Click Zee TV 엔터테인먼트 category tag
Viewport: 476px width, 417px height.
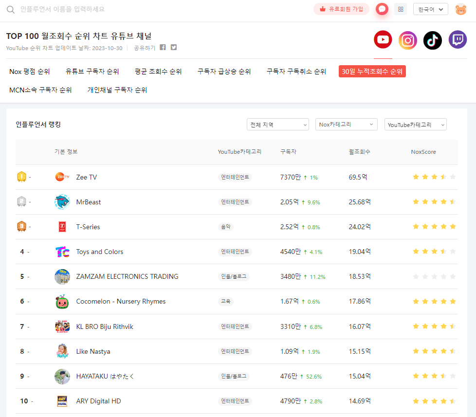[235, 177]
